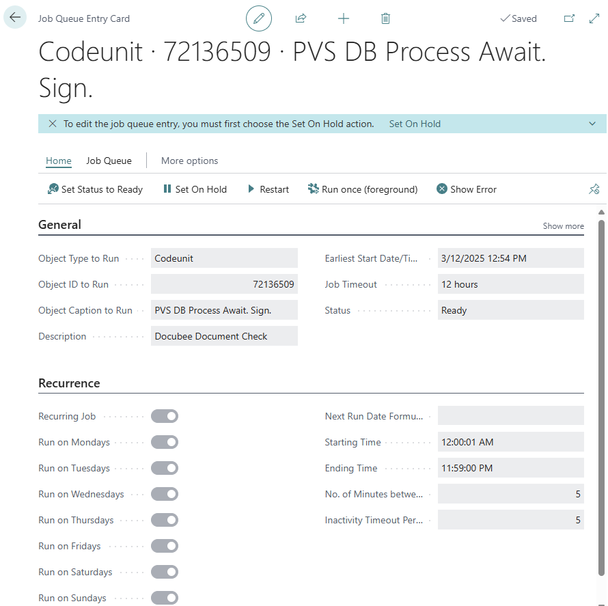The image size is (608, 606).
Task: Click Set Status to Ready action
Action: [x=95, y=189]
